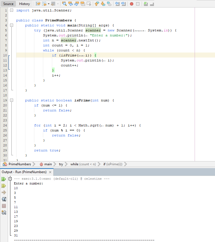
Task: Click the exec:3.1.0:exec output line
Action: pos(62,179)
